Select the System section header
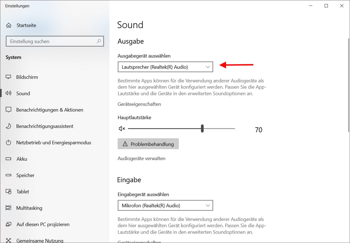Viewport: 350px width, 243px height. point(13,57)
